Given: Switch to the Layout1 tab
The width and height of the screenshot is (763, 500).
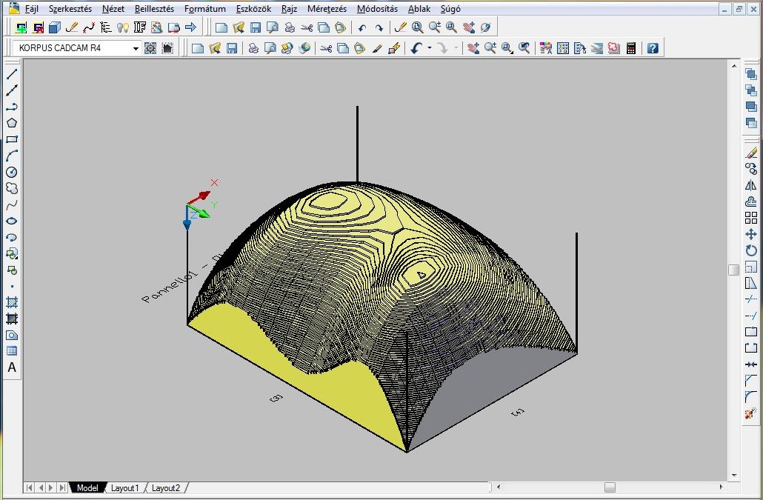Looking at the screenshot, I should [x=125, y=488].
